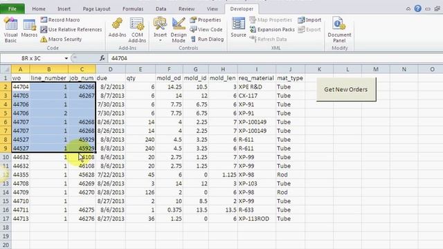Click the wo cell 44713
The width and height of the screenshot is (443, 249).
[20, 219]
